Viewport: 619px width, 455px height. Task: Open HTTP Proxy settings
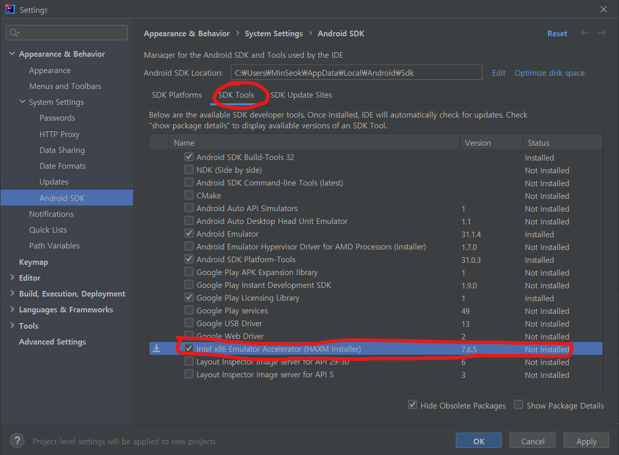(x=59, y=134)
